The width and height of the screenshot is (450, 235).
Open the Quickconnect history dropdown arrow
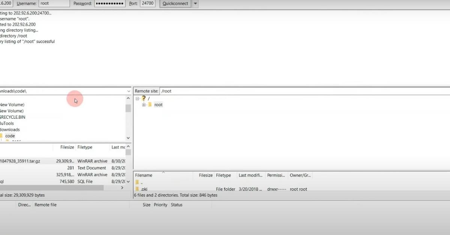pyautogui.click(x=195, y=4)
